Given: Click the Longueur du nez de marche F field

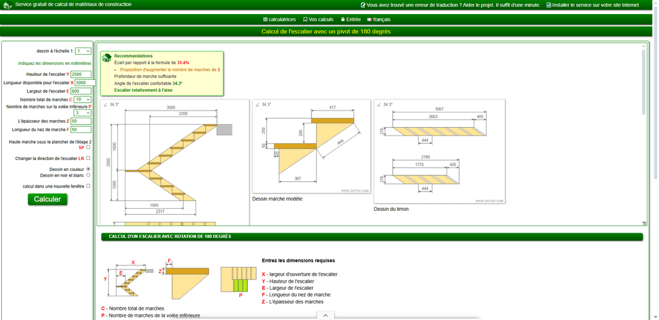Looking at the screenshot, I should tap(80, 130).
